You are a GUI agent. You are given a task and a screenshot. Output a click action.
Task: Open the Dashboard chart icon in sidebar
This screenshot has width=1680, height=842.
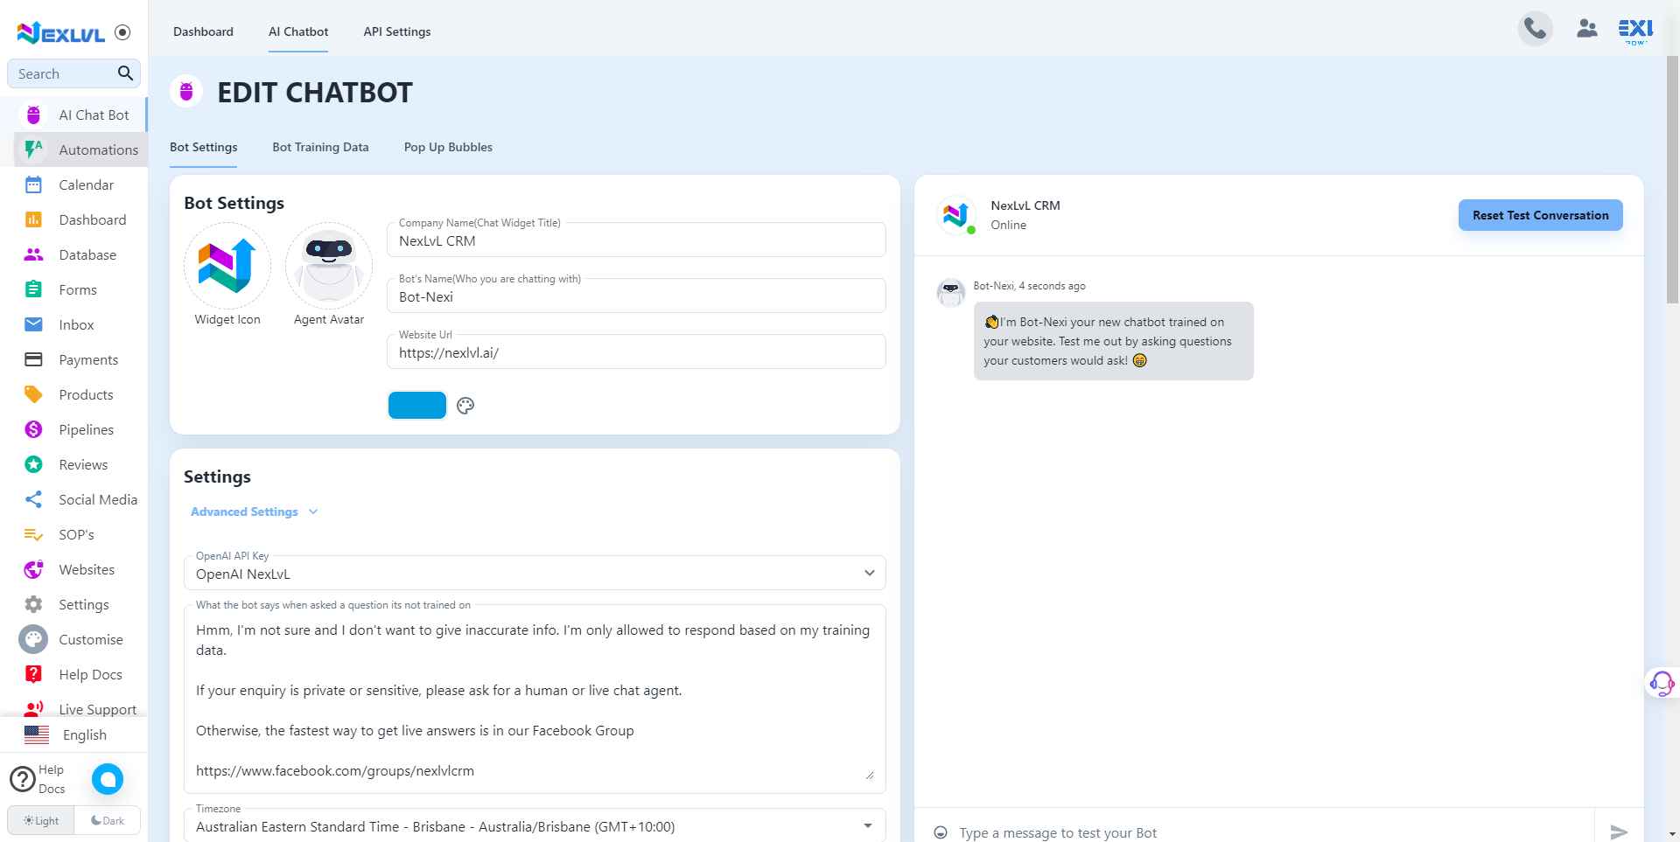pos(33,219)
